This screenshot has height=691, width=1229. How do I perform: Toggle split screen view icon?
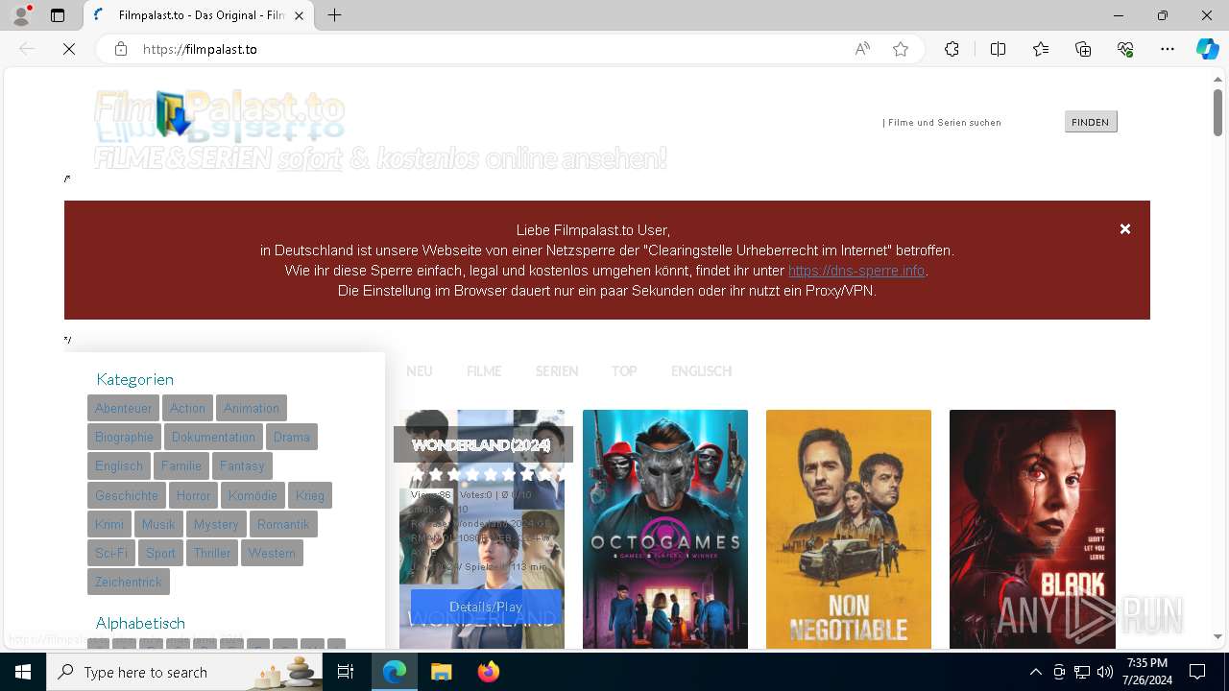(x=998, y=49)
